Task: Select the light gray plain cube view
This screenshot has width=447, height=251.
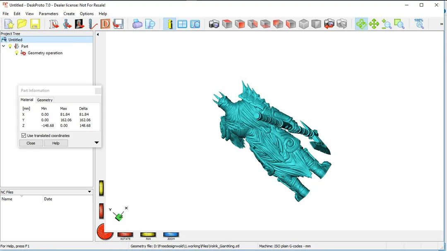Action: [x=304, y=24]
